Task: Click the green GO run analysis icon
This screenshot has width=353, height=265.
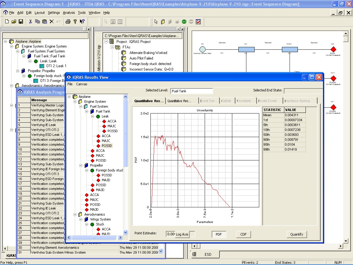Action: tap(184, 22)
